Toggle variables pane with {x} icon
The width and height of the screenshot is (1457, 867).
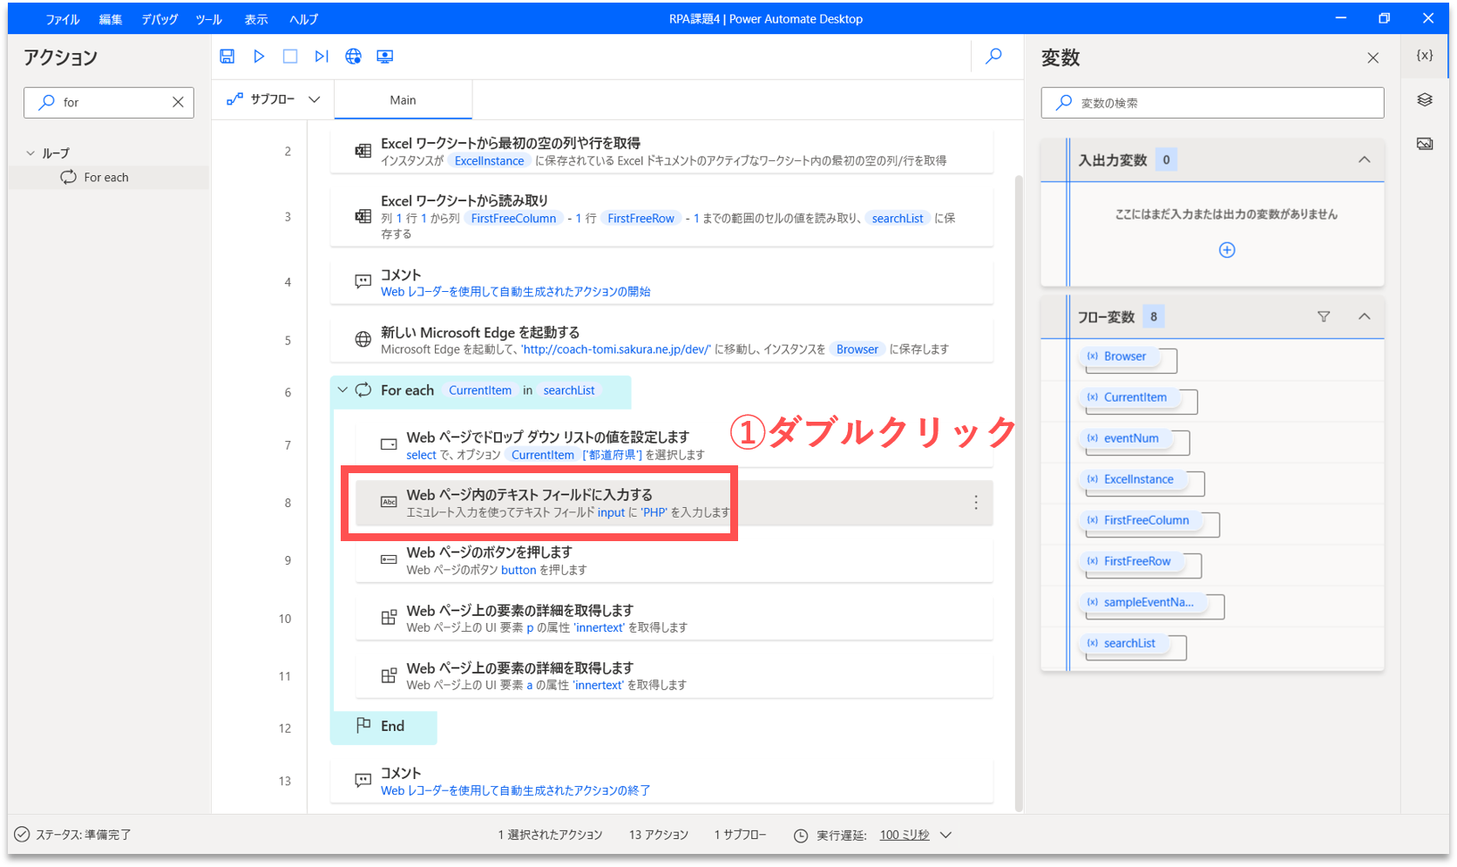pos(1425,55)
